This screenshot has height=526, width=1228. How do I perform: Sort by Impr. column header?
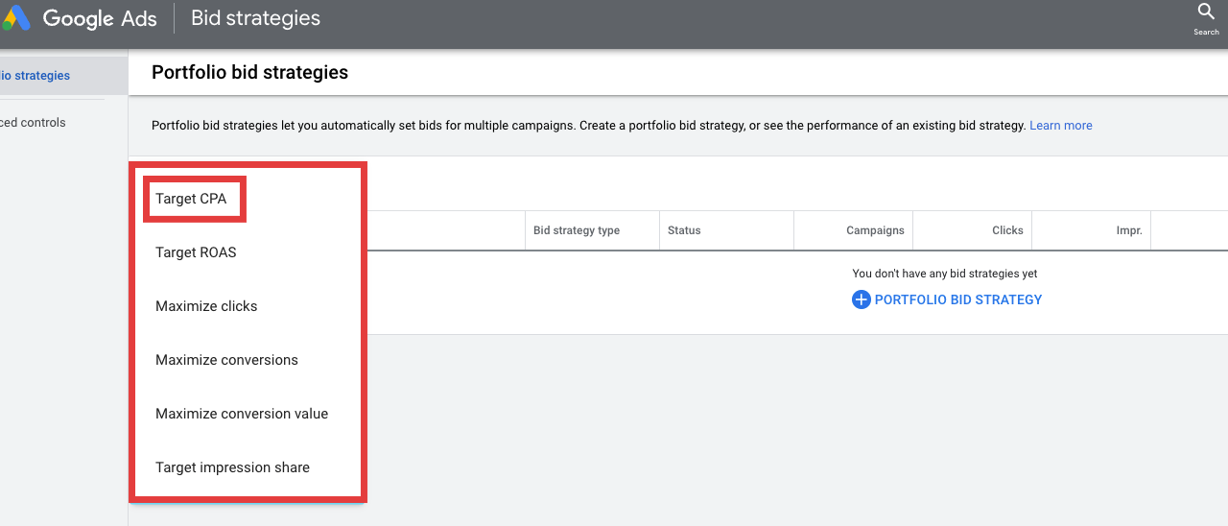tap(1129, 230)
